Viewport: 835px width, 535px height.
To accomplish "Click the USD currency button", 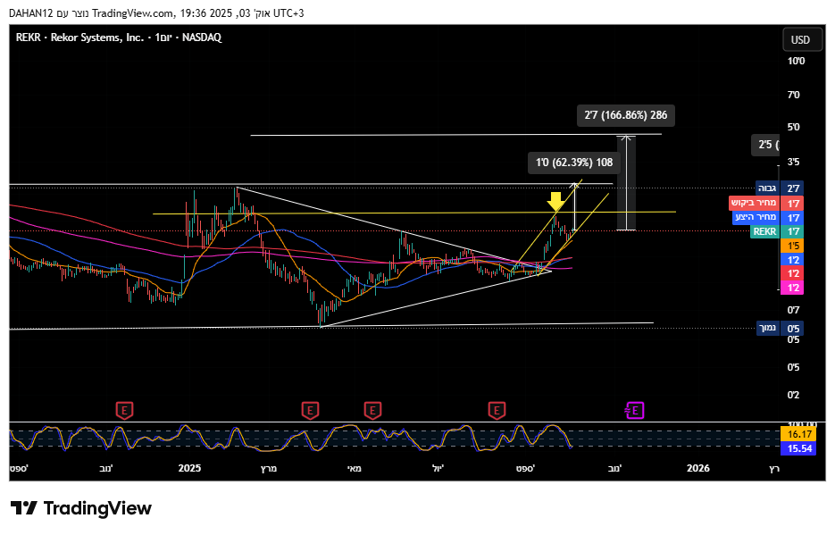I will point(802,39).
